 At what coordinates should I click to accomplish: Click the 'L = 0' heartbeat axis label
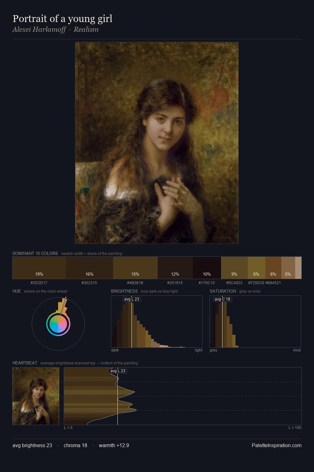point(68,428)
